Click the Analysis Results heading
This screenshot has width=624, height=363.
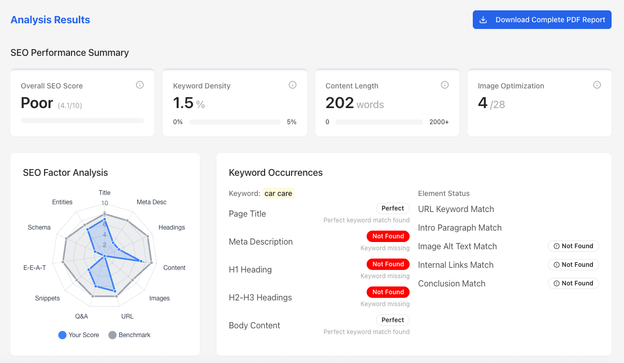coord(50,20)
